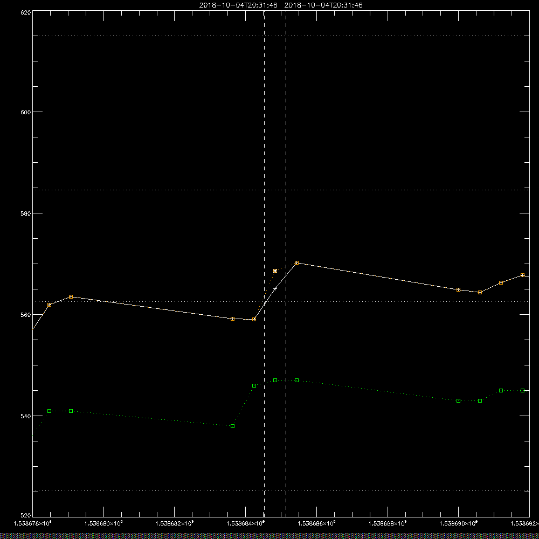Click the y-axis label 620
539x539 pixels.
click(x=26, y=12)
